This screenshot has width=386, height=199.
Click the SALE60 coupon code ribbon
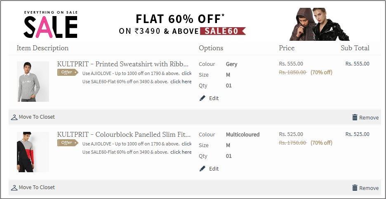pos(223,31)
